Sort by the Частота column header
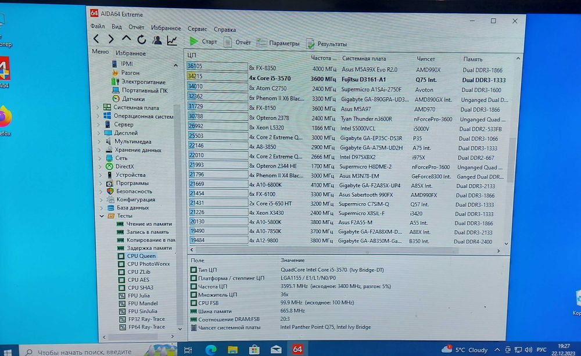Image resolution: width=581 pixels, height=356 pixels. (324, 58)
